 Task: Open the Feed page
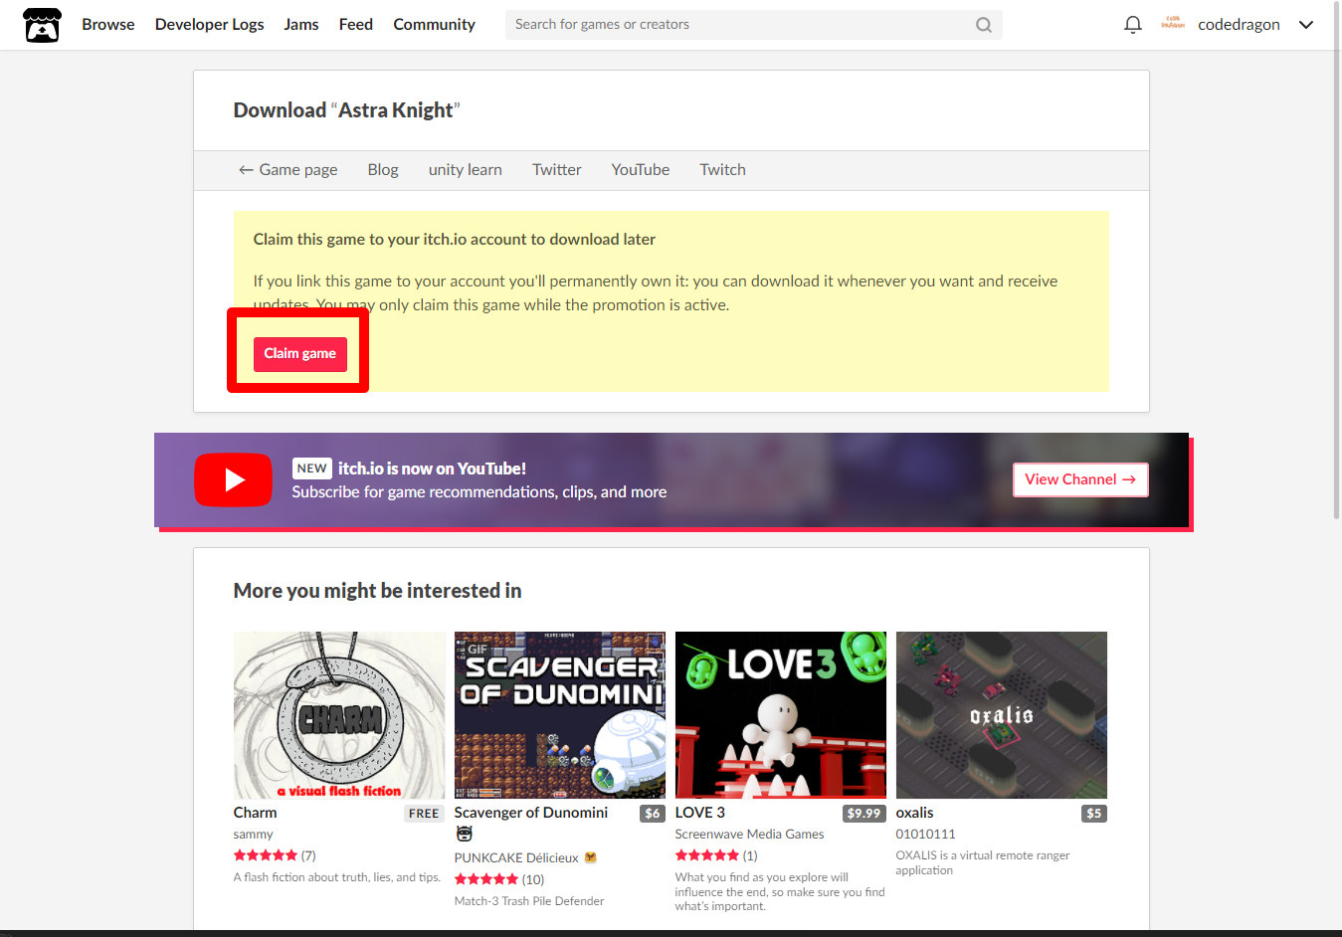[356, 25]
